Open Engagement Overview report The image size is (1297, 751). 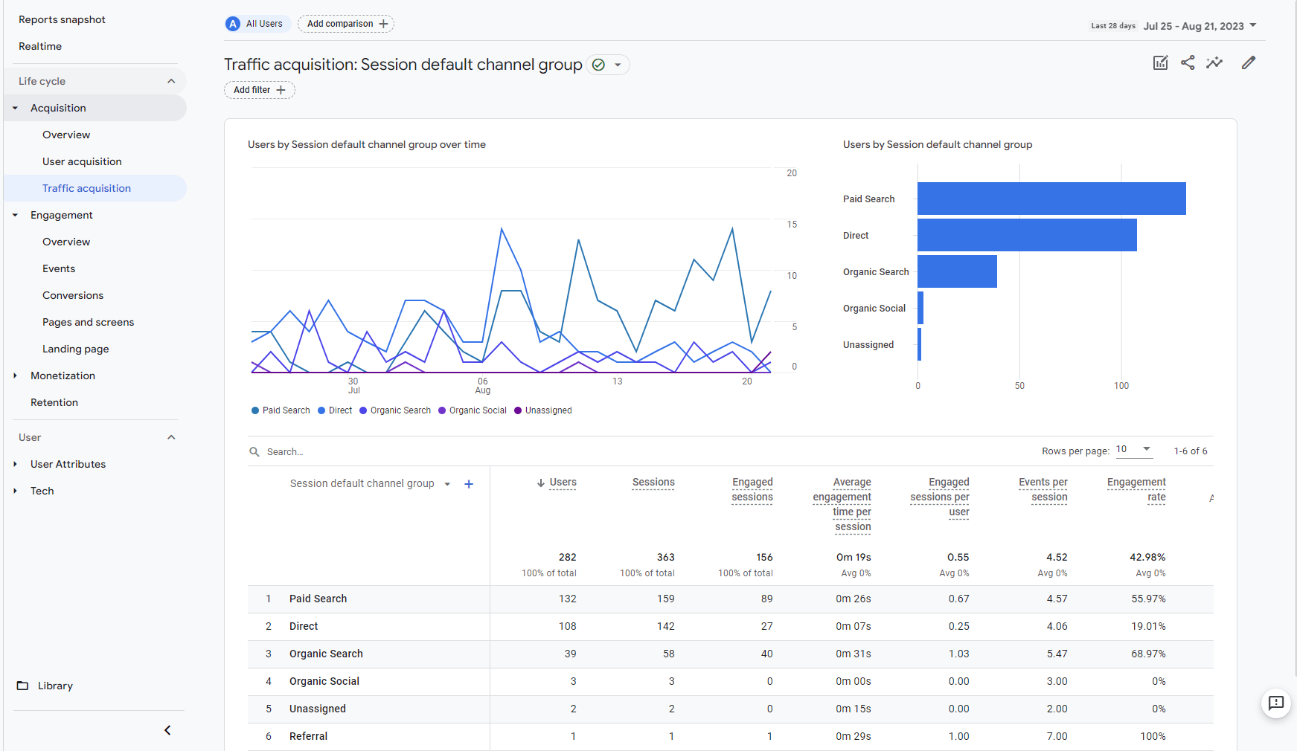[66, 242]
